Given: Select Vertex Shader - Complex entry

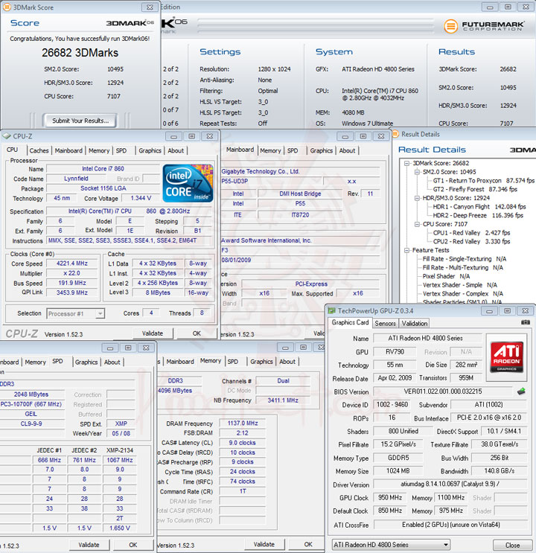Looking at the screenshot, I should pos(463,294).
